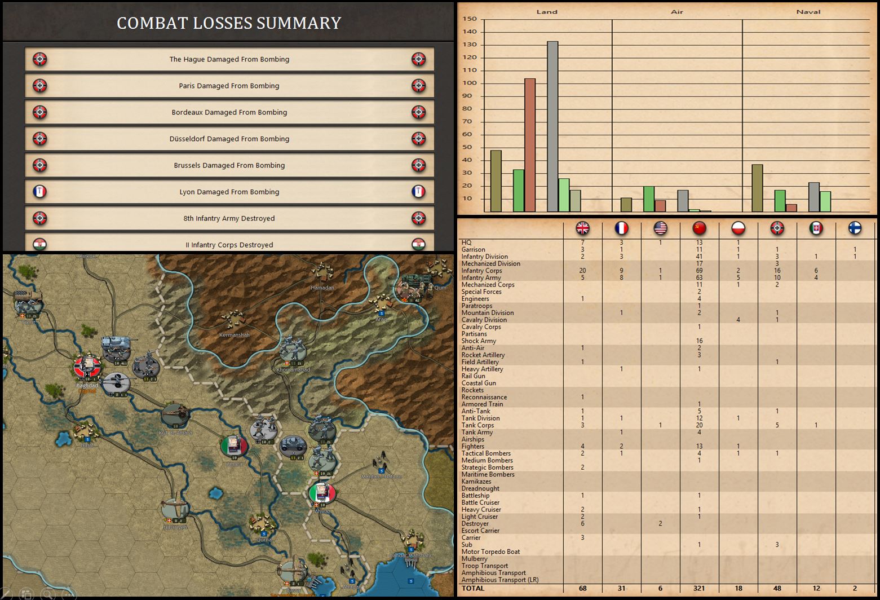Image resolution: width=880 pixels, height=600 pixels.
Task: Select the United States flag column header
Action: [x=660, y=228]
